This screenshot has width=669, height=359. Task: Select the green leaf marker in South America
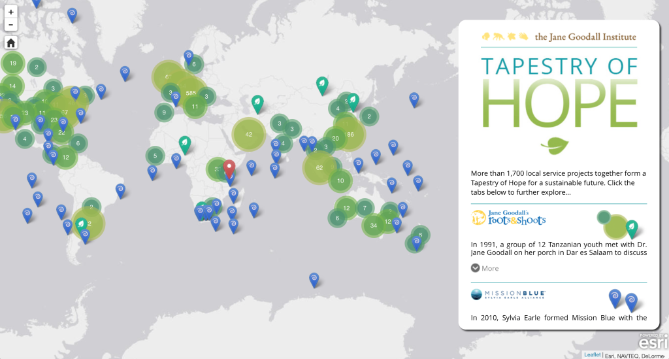(81, 226)
